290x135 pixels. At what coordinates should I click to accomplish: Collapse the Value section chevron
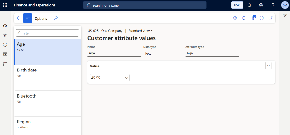[x=268, y=66]
